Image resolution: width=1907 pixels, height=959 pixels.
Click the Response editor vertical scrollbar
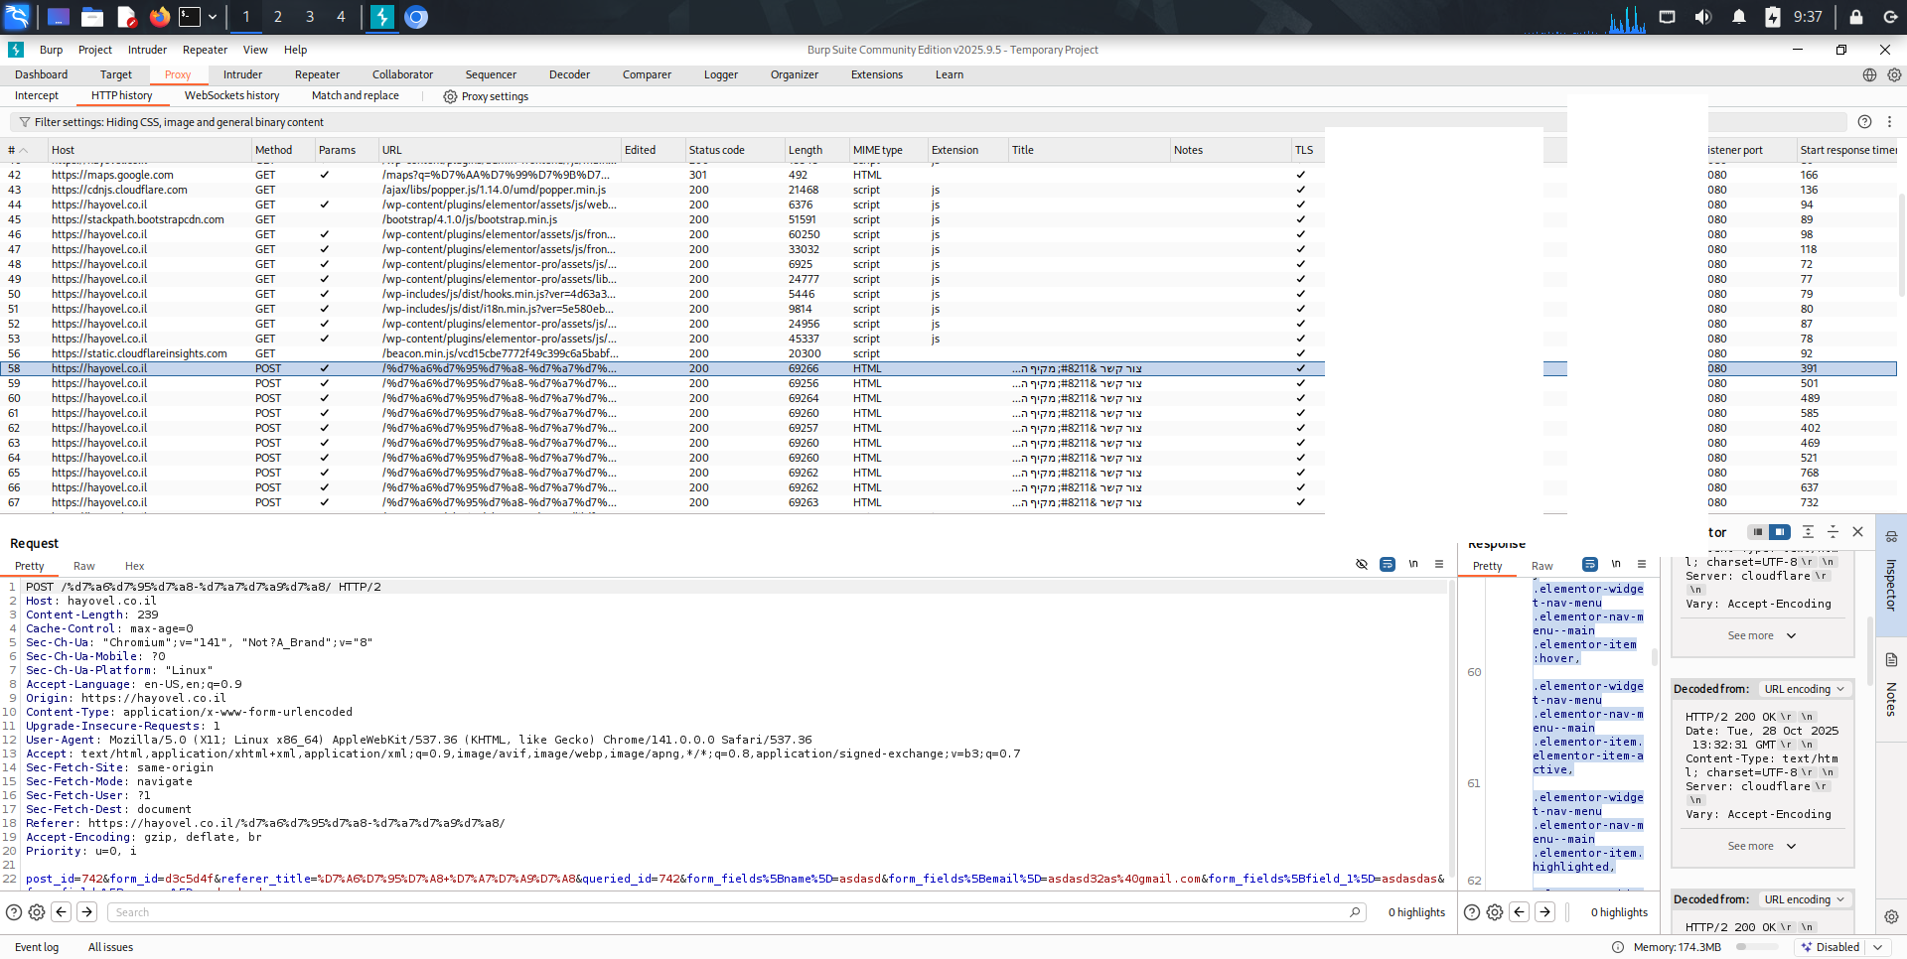[x=1654, y=657]
